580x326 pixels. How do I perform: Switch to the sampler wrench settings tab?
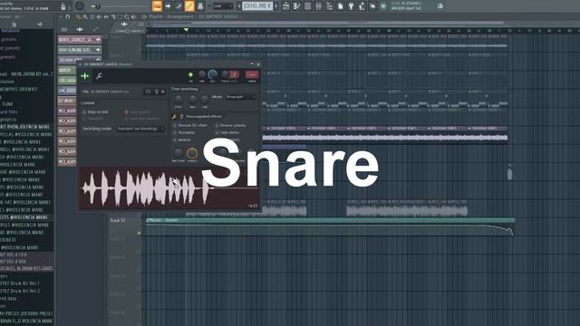pyautogui.click(x=99, y=76)
